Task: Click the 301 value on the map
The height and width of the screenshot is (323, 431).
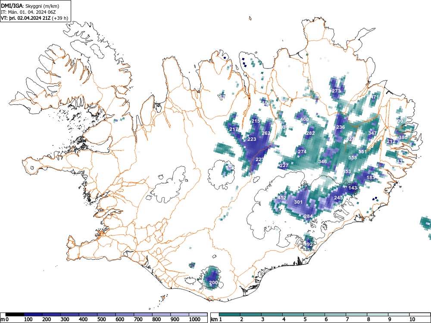Action: pos(298,202)
